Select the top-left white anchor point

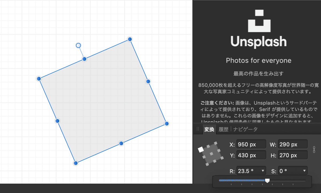[x=201, y=149]
